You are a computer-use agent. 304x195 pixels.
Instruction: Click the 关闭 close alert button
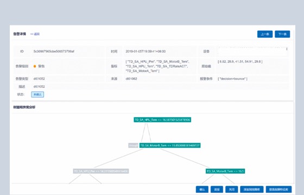[x=231, y=190]
